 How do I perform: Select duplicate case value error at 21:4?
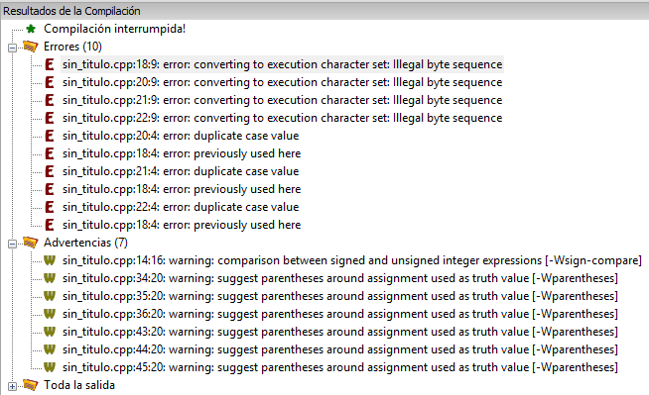pyautogui.click(x=181, y=171)
